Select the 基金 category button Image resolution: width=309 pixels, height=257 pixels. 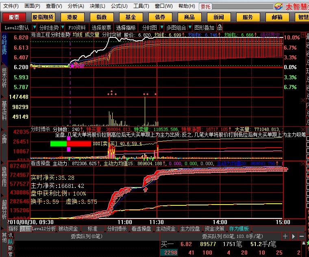pyautogui.click(x=131, y=17)
